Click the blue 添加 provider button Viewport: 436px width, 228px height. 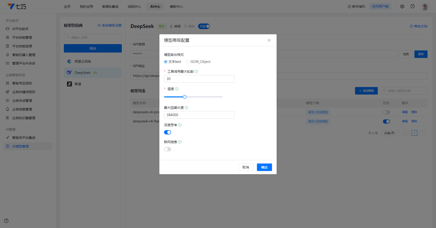click(x=93, y=48)
